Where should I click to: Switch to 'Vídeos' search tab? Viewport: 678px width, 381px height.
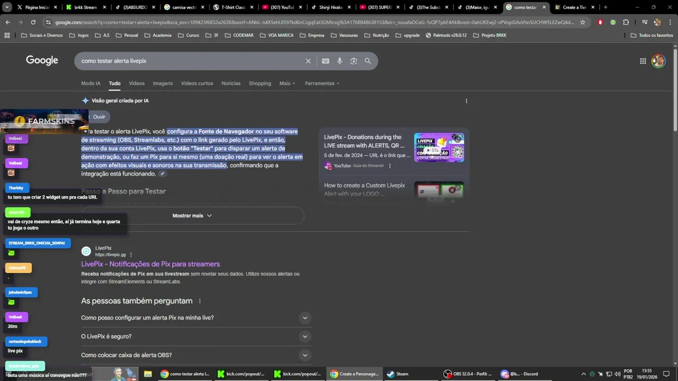point(137,84)
